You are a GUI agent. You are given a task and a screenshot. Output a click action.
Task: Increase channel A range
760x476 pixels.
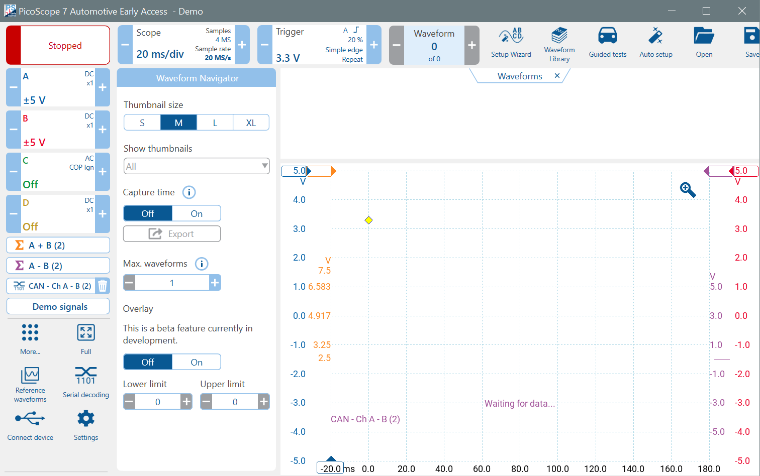click(x=103, y=87)
